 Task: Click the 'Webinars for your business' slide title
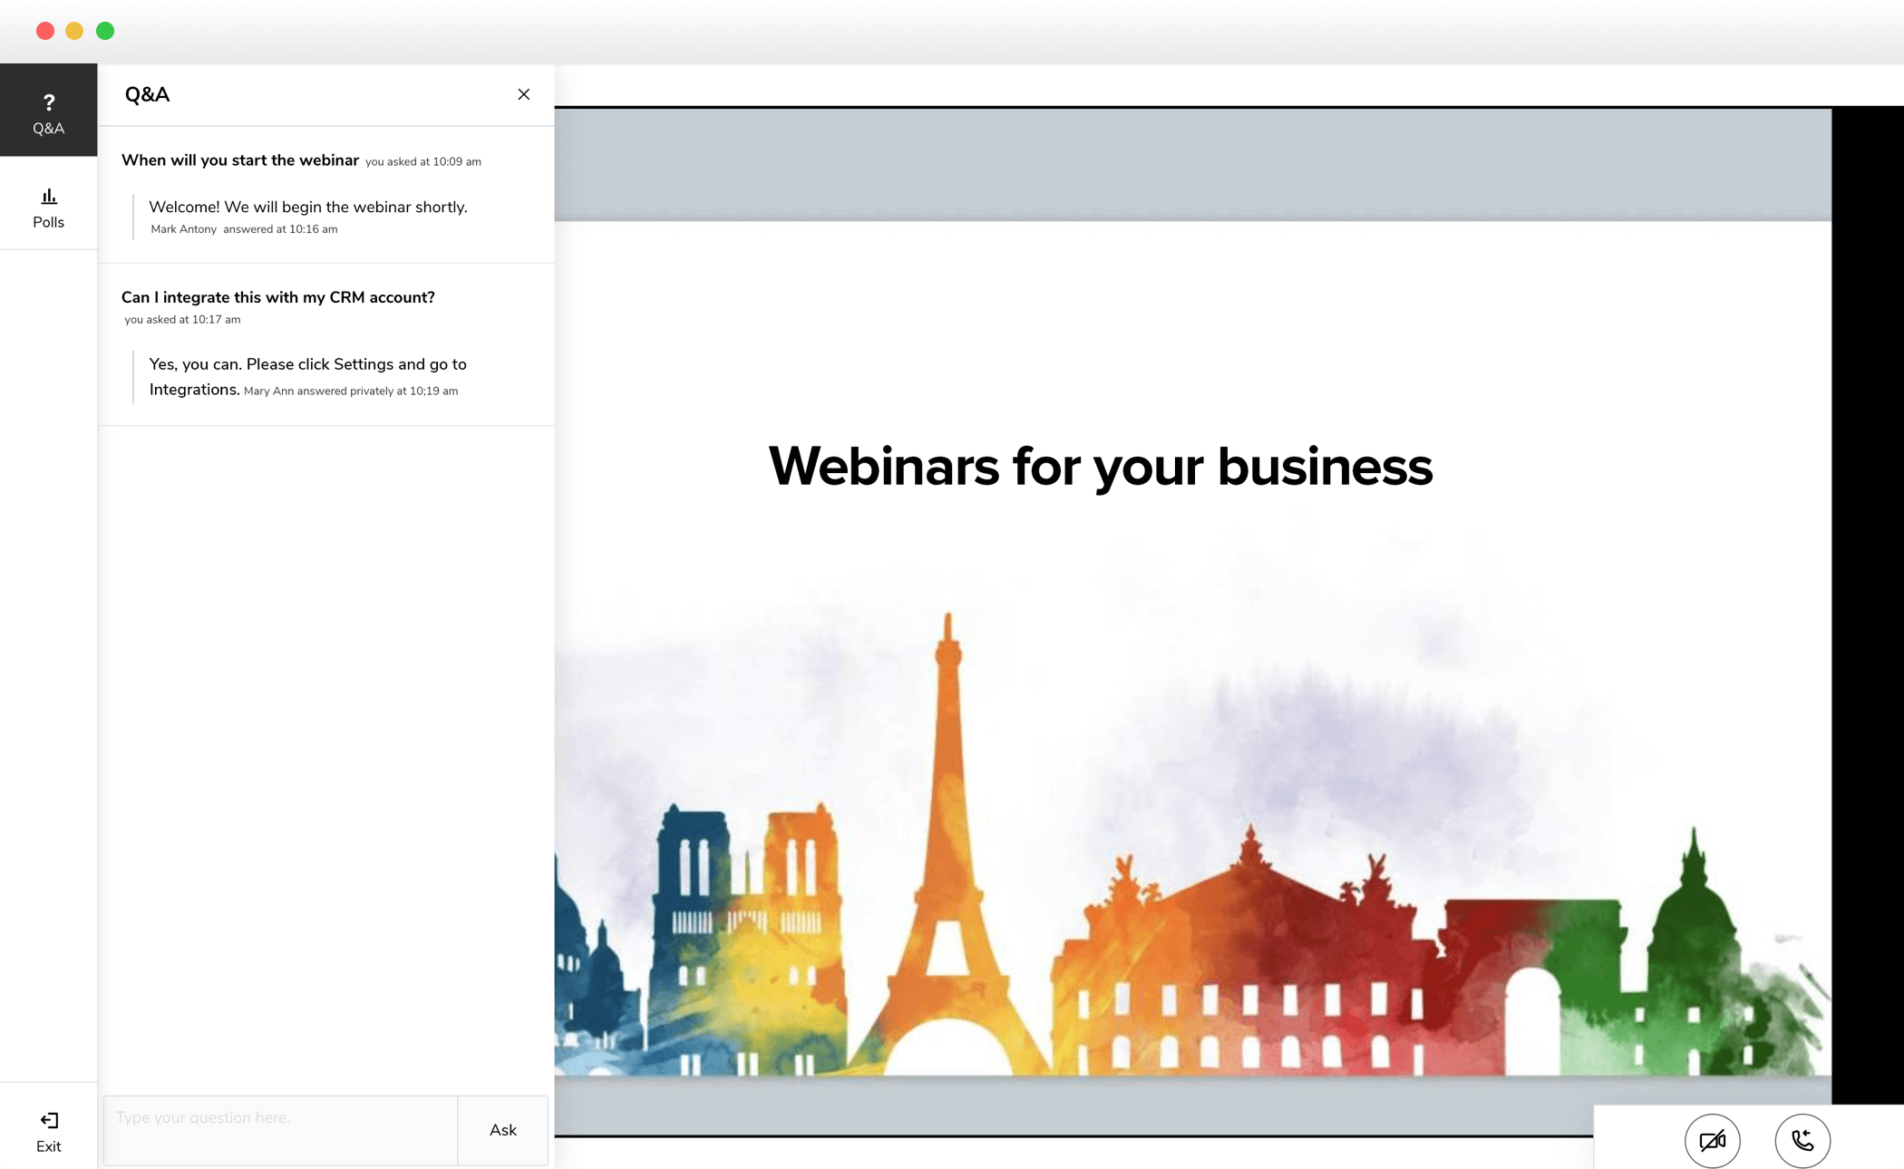1100,467
